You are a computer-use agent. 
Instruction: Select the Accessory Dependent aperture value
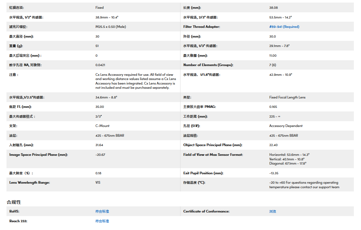point(286,126)
